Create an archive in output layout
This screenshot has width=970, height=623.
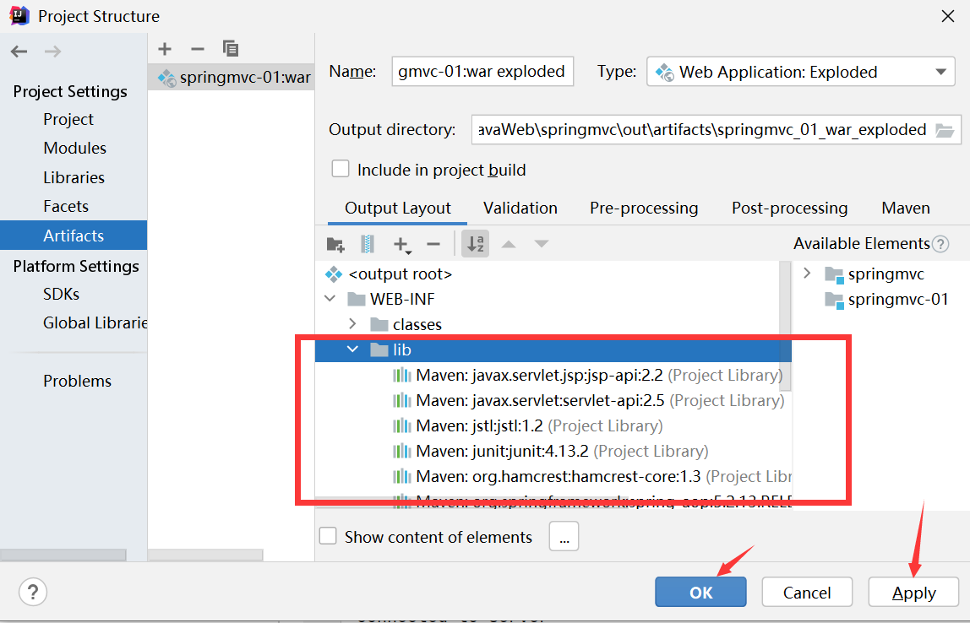pos(368,244)
